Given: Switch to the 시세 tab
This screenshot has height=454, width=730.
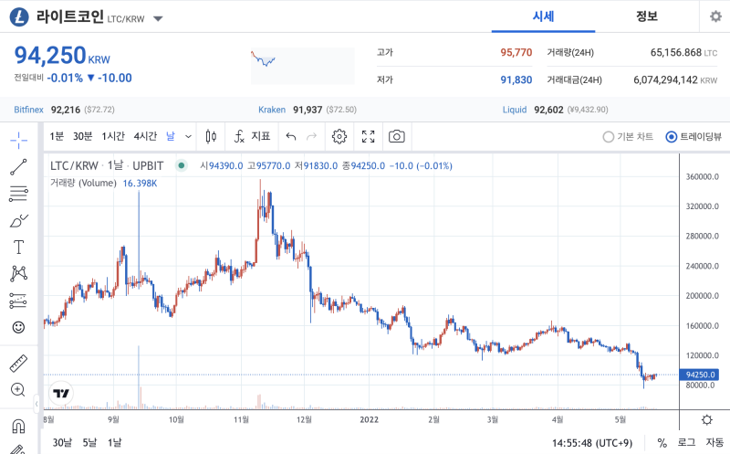Looking at the screenshot, I should click(543, 16).
